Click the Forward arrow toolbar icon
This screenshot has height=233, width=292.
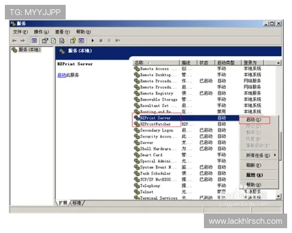tap(22, 40)
